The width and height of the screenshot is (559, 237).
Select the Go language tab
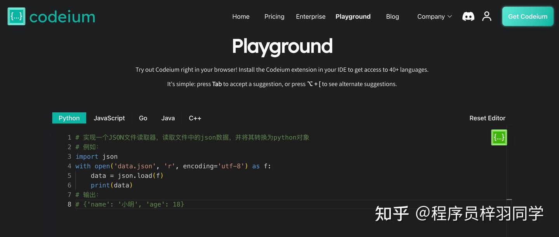click(143, 118)
